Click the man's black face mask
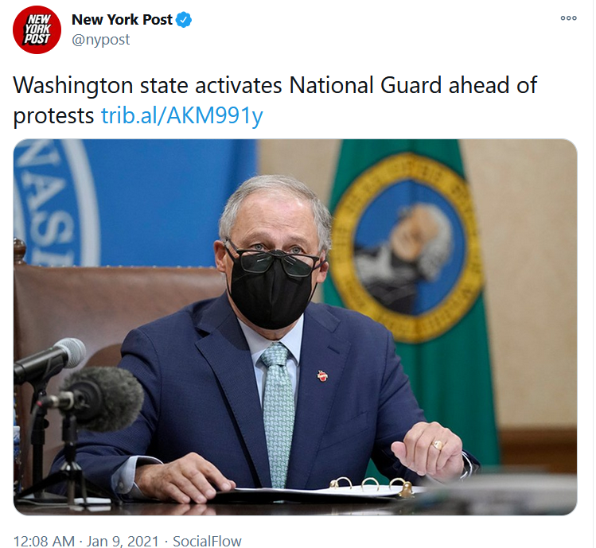 point(271,289)
